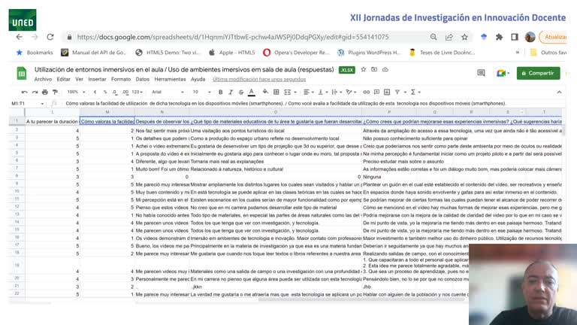Open the Name box dropdown showing M1:T1
The width and height of the screenshot is (577, 325).
42,104
